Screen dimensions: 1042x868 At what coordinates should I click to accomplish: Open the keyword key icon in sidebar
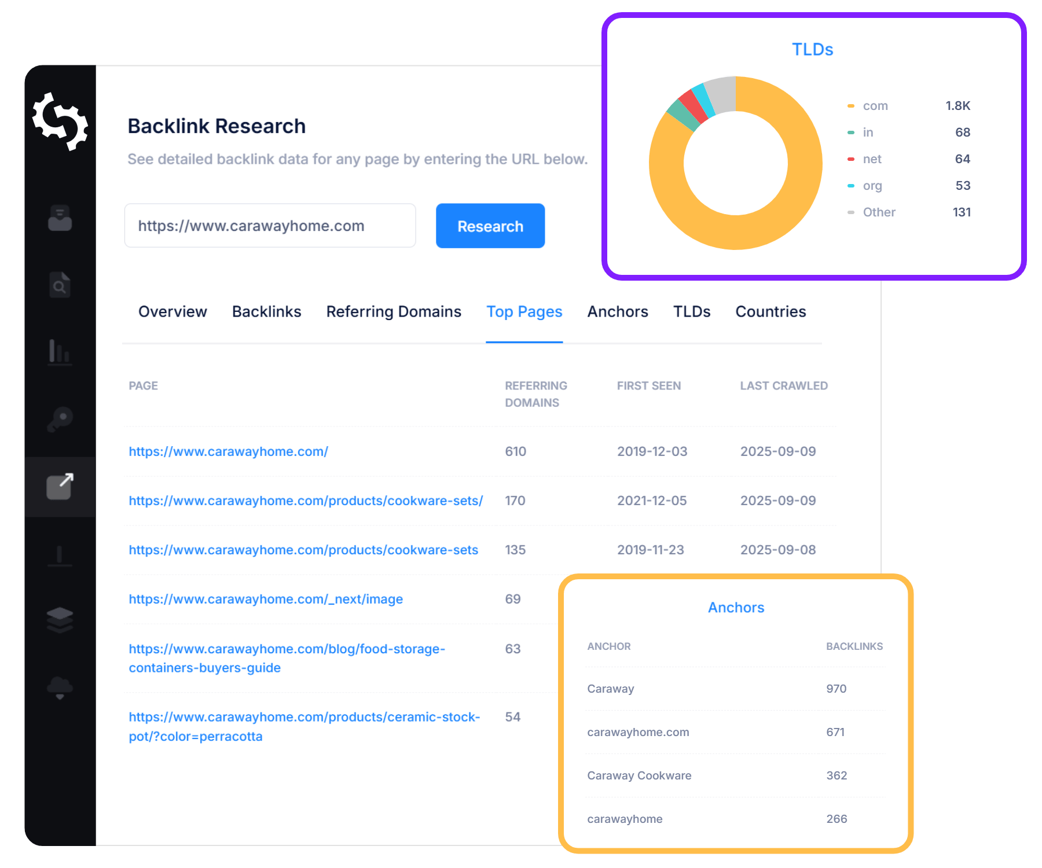coord(60,419)
